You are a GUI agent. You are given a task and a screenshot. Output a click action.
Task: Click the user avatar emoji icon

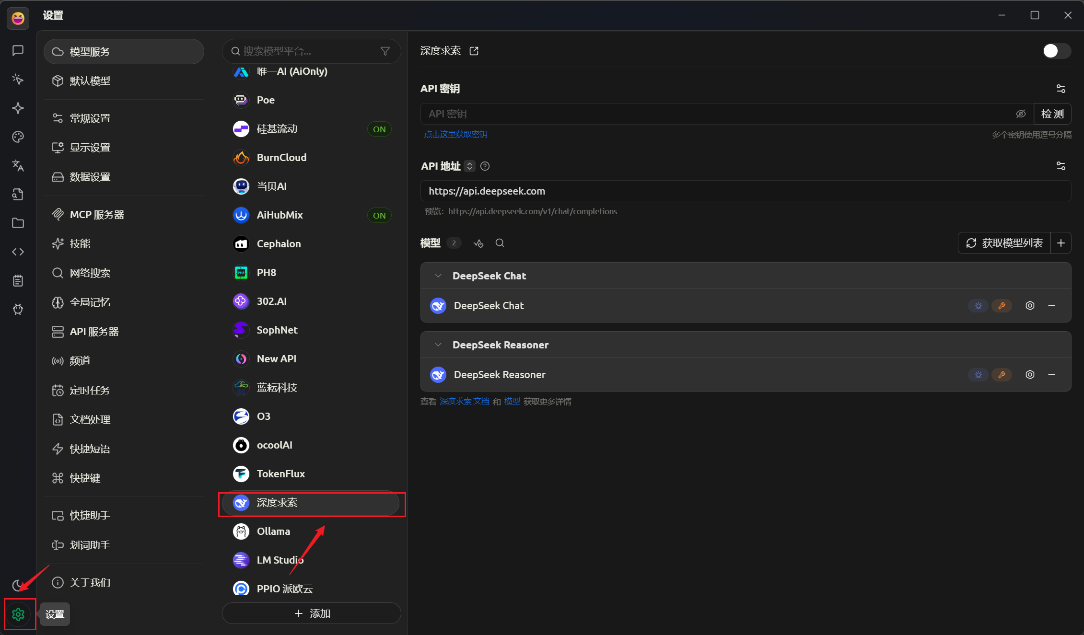coord(18,18)
